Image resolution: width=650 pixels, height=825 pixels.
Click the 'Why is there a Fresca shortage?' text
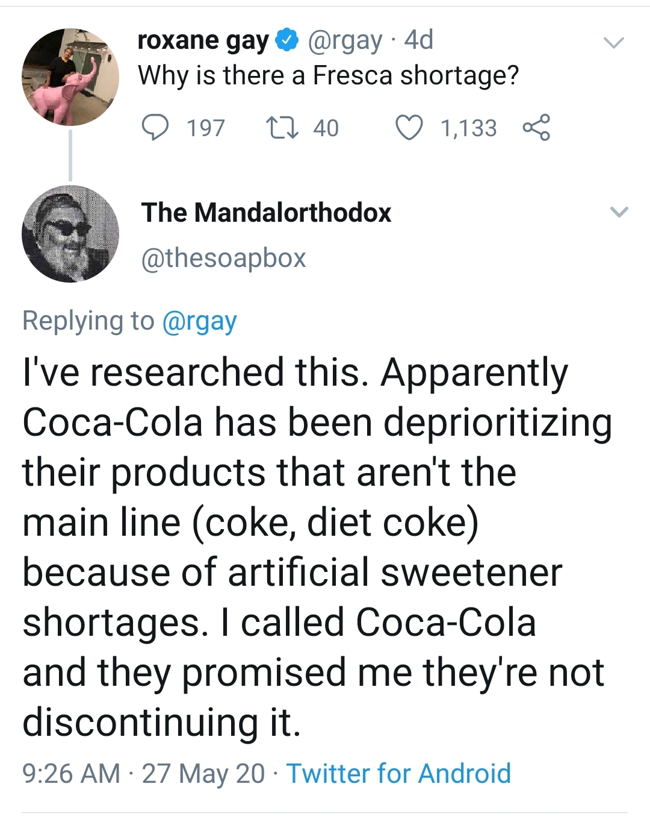pyautogui.click(x=328, y=76)
